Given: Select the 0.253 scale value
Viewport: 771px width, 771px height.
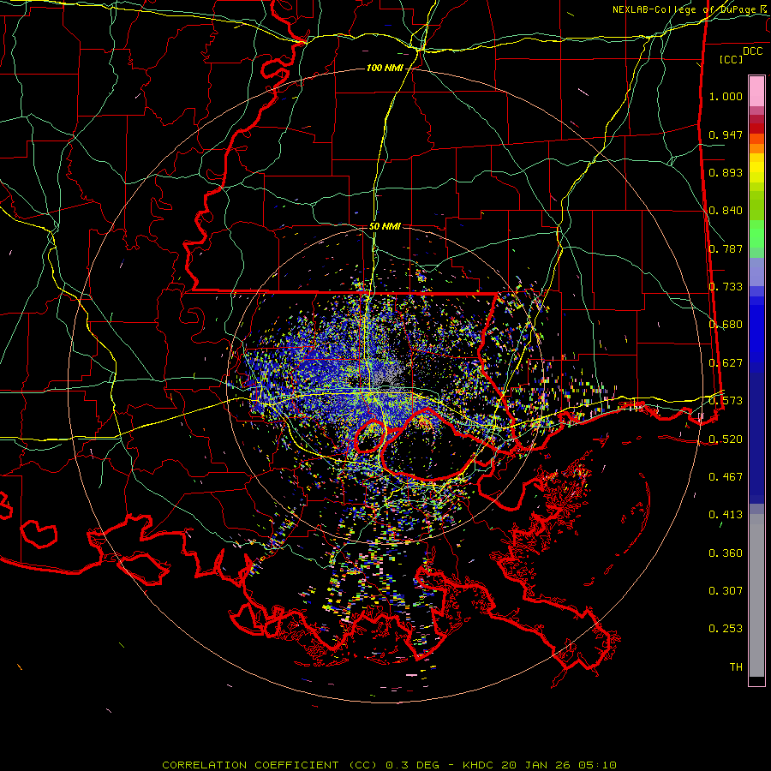Looking at the screenshot, I should [726, 629].
